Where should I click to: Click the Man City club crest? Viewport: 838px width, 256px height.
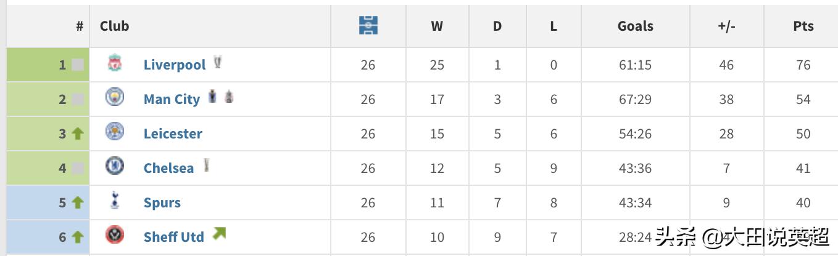115,97
